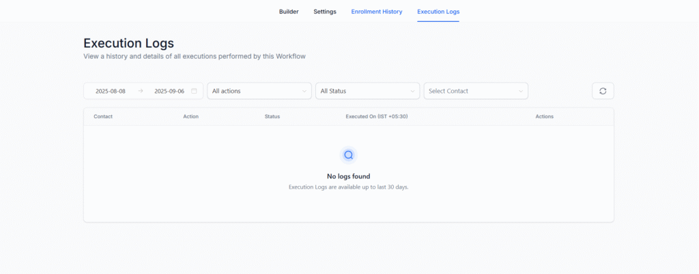This screenshot has width=699, height=274.
Task: Click the end date field 2025-09-06
Action: coord(169,91)
